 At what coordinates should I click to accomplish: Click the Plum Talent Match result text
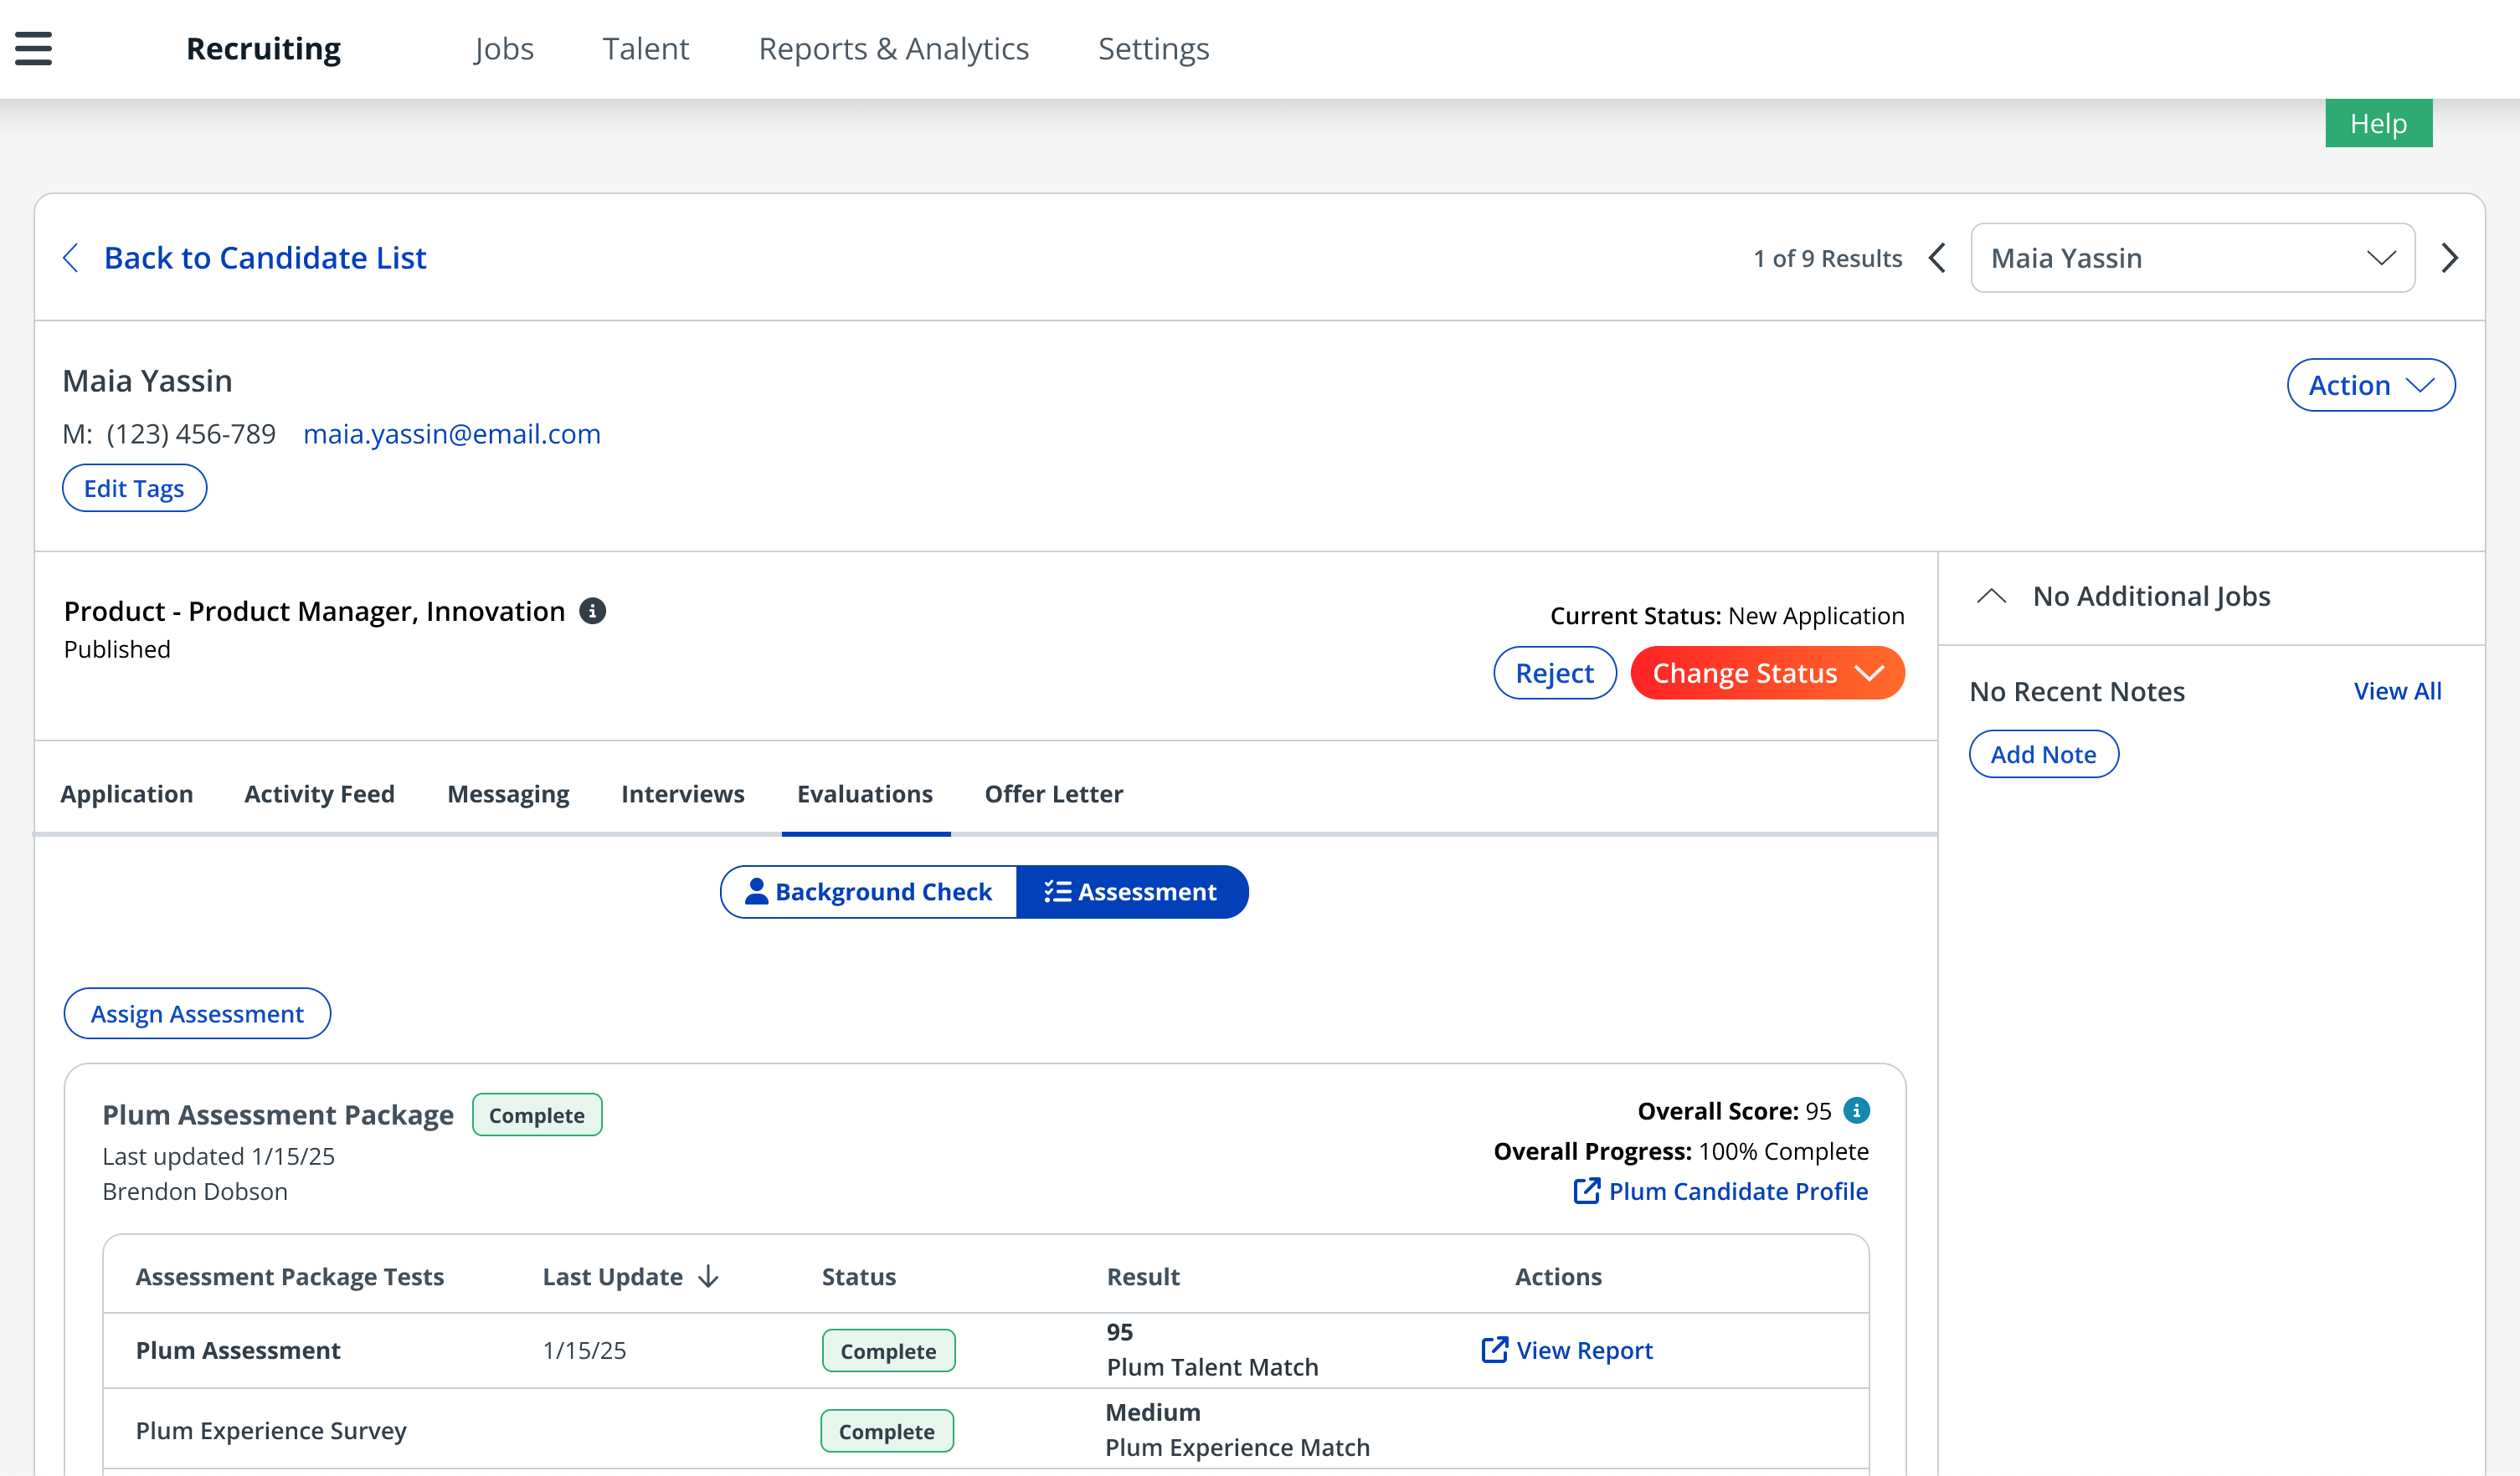(1212, 1366)
